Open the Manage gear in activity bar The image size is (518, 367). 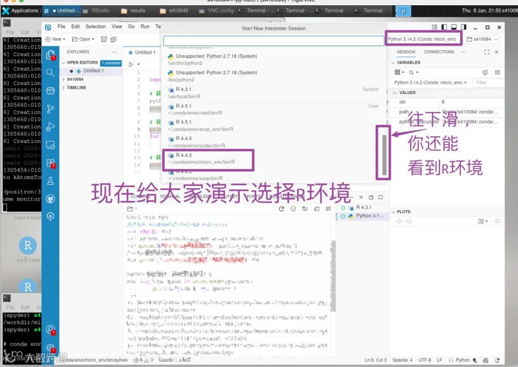tap(50, 347)
